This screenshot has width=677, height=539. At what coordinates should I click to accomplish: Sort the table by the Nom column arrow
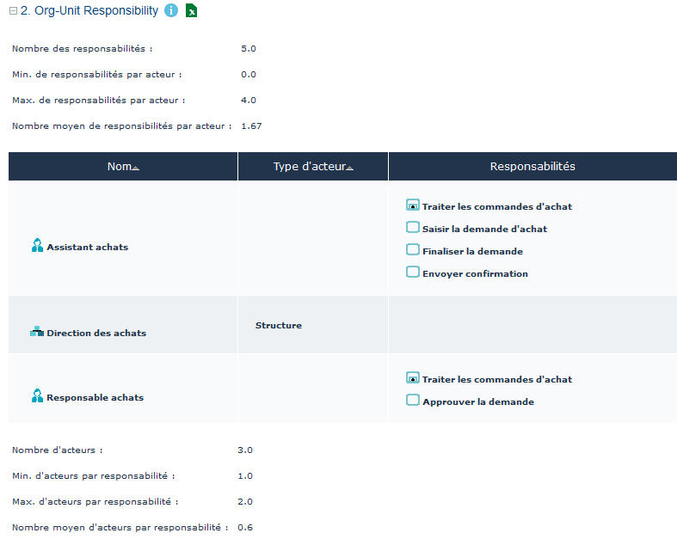click(x=135, y=168)
